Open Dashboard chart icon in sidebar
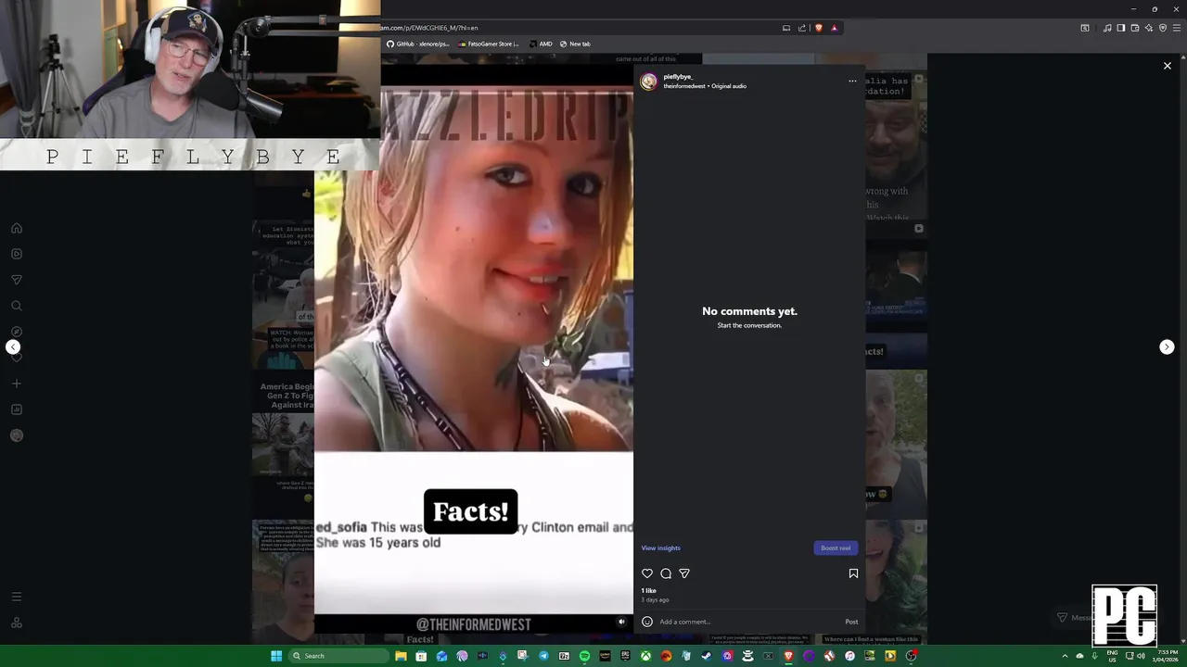 (17, 409)
